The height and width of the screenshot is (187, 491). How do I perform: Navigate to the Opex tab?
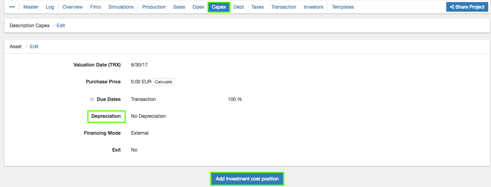click(198, 7)
